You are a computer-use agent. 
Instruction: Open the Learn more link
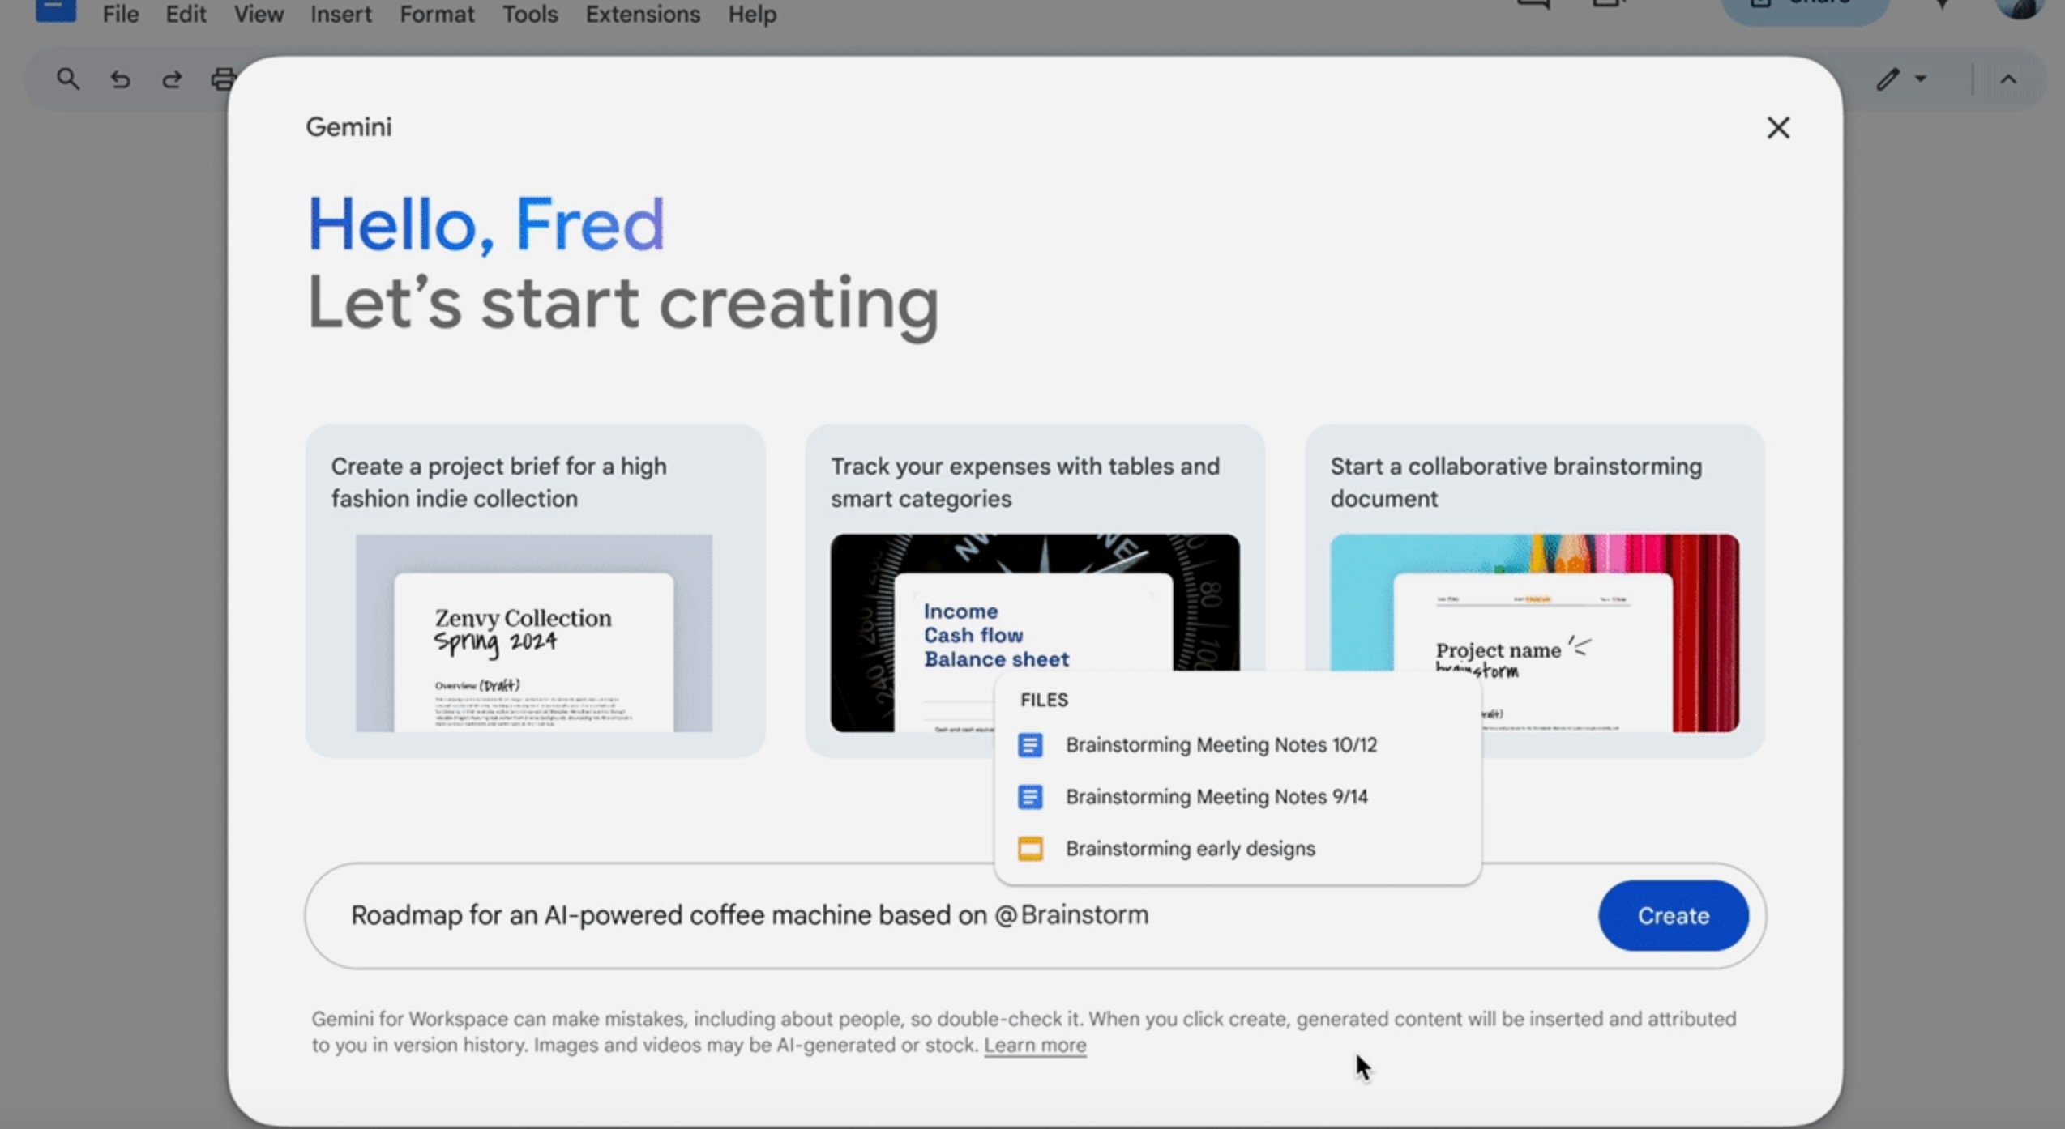click(x=1034, y=1046)
